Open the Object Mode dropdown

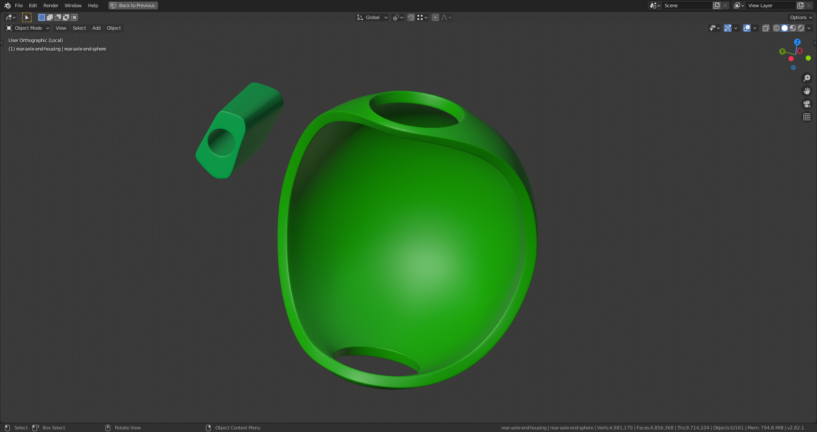28,28
